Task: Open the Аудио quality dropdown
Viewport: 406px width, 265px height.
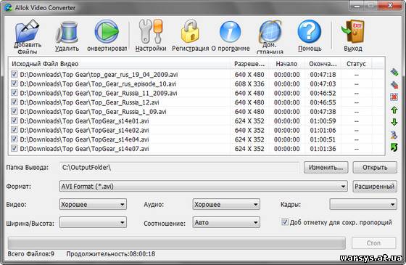Action: 226,204
